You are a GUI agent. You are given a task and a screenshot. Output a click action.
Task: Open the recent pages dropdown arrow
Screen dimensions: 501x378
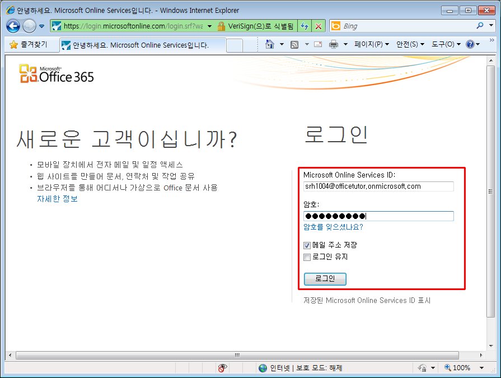click(42, 26)
